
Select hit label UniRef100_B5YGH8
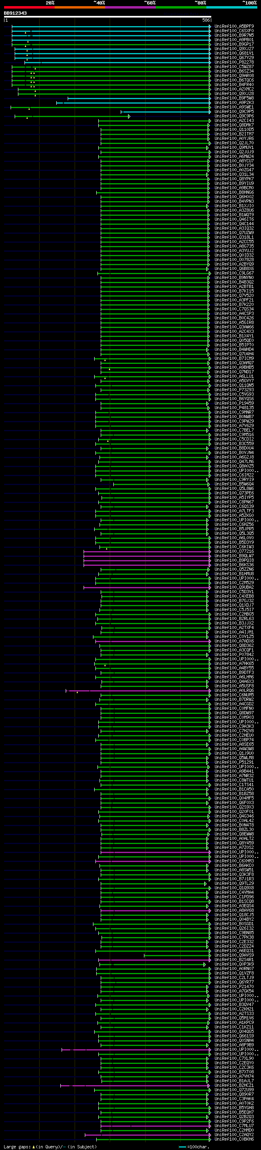(x=234, y=1108)
